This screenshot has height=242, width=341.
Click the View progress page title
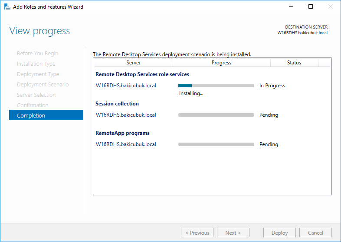(x=39, y=31)
